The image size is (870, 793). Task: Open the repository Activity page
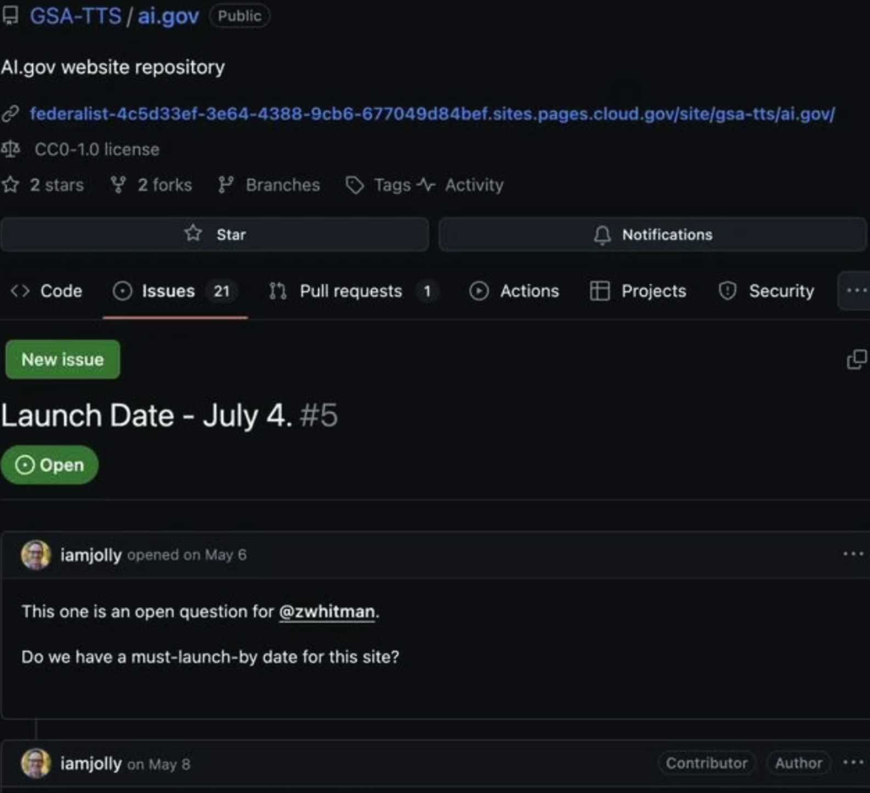coord(474,185)
